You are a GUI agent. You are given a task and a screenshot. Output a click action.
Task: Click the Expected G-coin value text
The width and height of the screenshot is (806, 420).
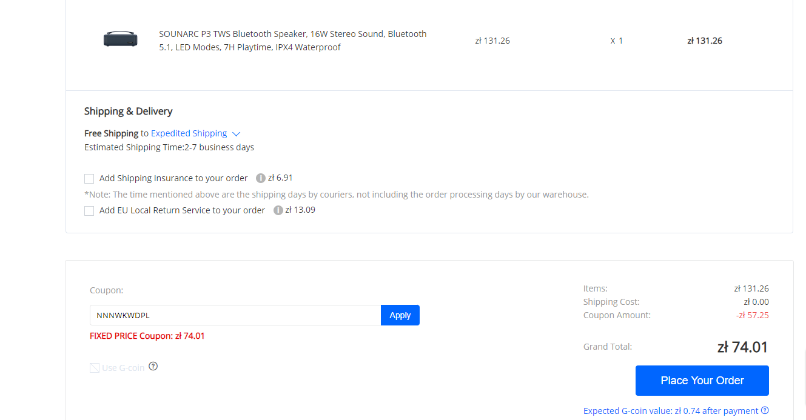pos(670,411)
